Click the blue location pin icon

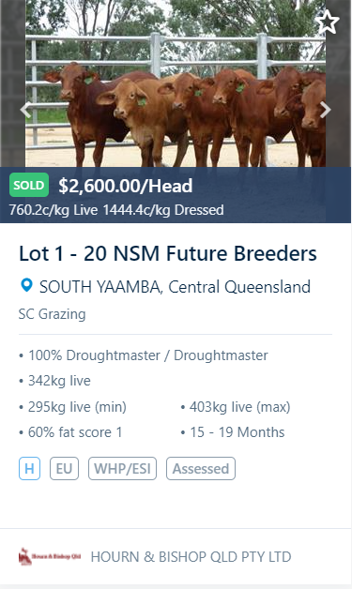pyautogui.click(x=26, y=285)
